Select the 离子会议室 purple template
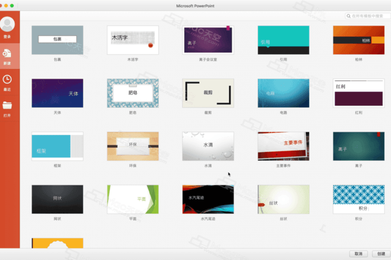The height and width of the screenshot is (260, 391). (208, 40)
